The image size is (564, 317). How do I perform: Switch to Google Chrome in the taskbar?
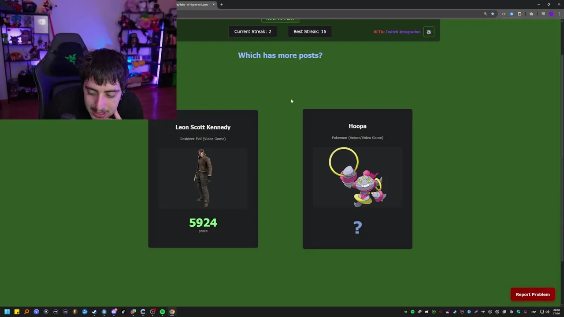172,312
